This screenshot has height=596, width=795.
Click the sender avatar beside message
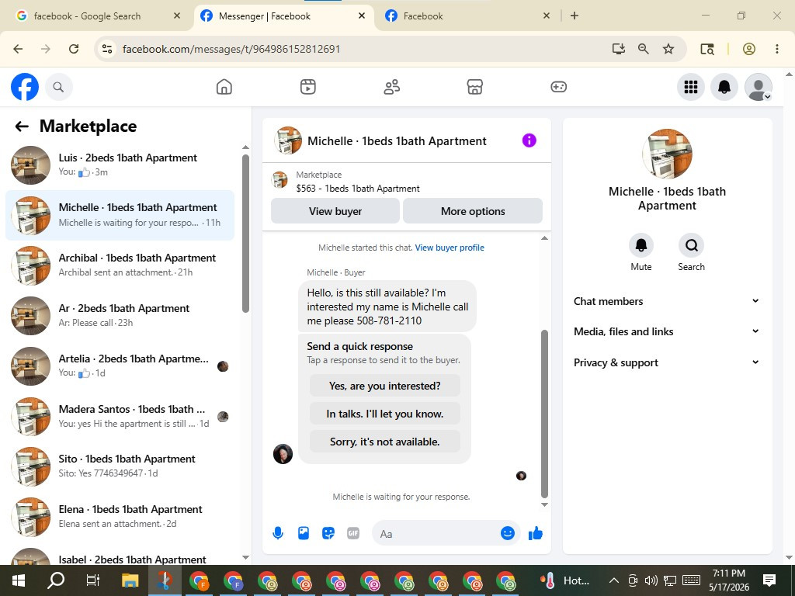tap(283, 454)
